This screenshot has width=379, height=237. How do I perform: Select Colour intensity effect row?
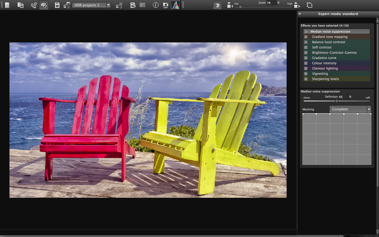coord(337,63)
